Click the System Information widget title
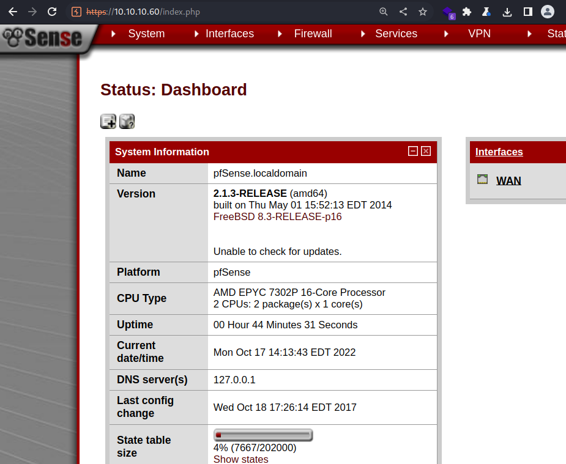Image resolution: width=566 pixels, height=464 pixels. tap(162, 152)
